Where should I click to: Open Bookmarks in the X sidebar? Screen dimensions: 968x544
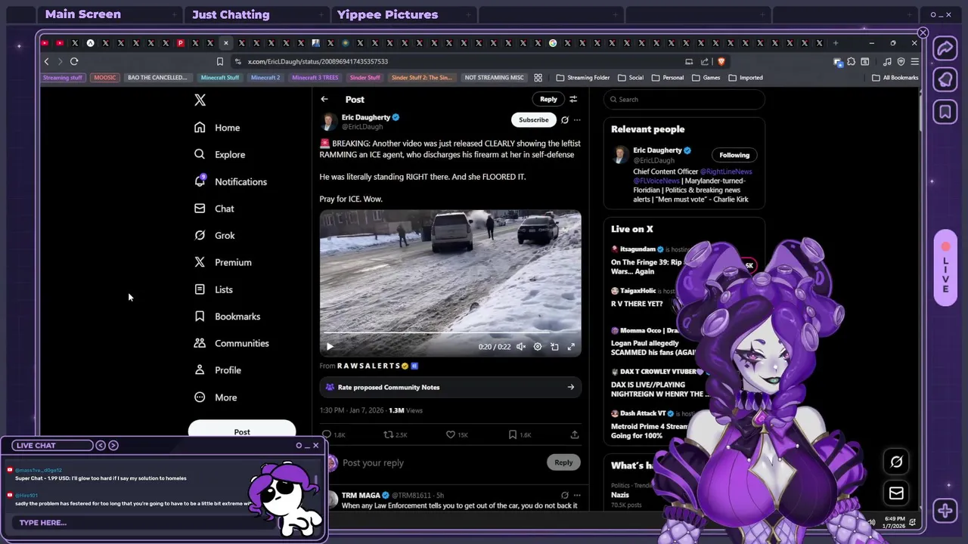tap(227, 317)
